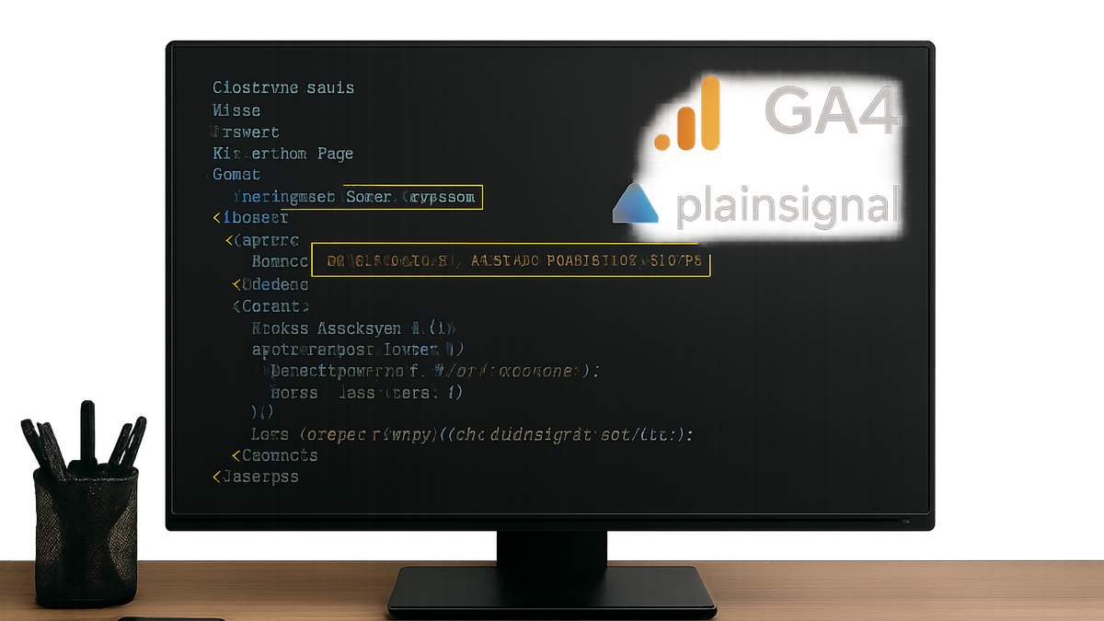This screenshot has width=1104, height=621.
Task: Click the "Caonncts" tag line
Action: 274,455
